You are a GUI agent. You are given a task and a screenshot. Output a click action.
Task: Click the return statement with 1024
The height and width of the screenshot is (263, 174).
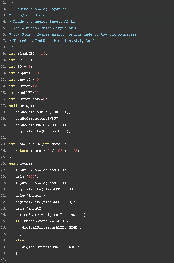[x=47, y=151]
